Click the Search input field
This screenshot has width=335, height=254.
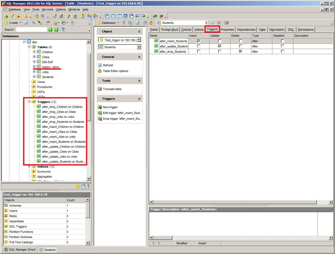coord(31,29)
